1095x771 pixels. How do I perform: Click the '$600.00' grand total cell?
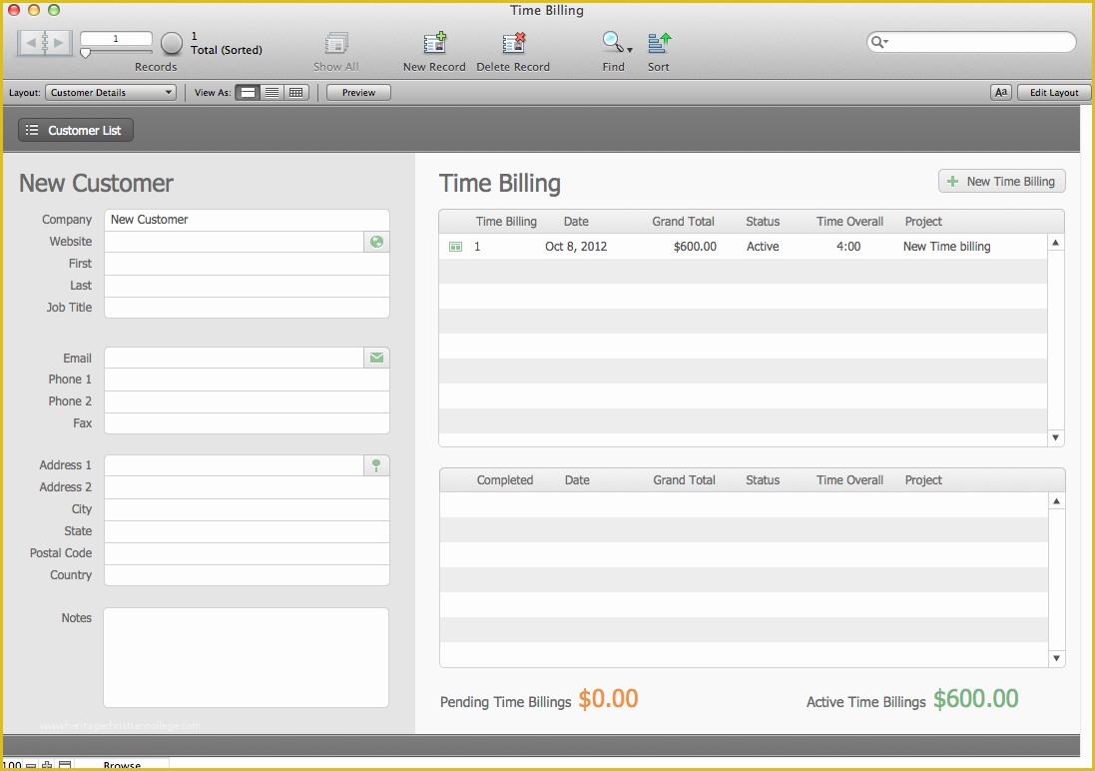(695, 247)
